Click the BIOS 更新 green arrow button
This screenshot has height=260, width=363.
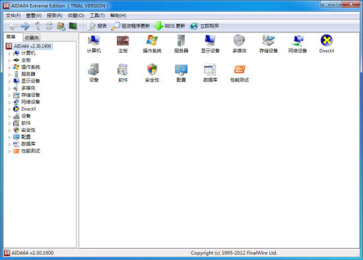(170, 26)
